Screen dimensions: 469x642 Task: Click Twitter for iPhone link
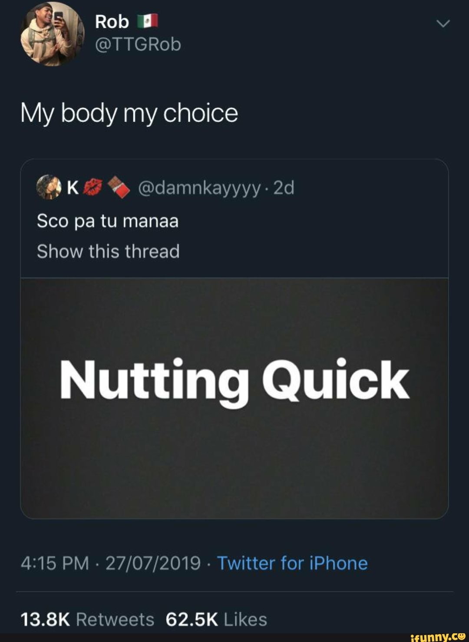292,563
